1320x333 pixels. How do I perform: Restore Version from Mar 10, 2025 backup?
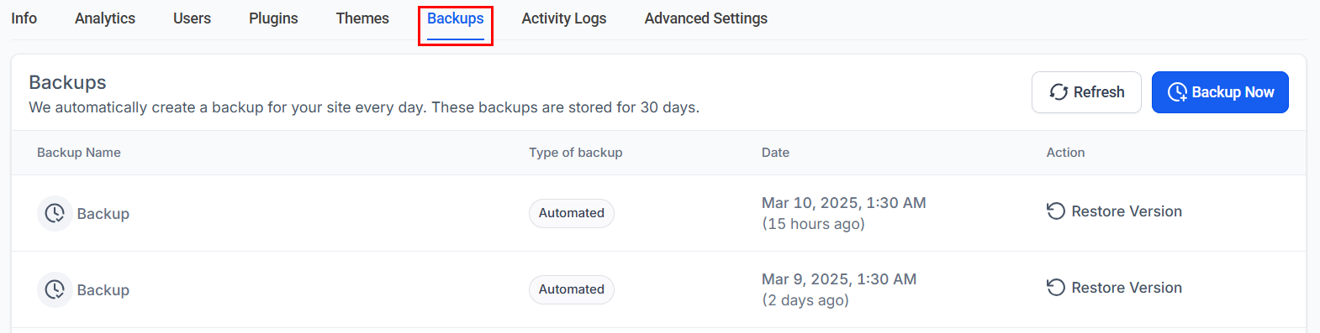pyautogui.click(x=1114, y=211)
